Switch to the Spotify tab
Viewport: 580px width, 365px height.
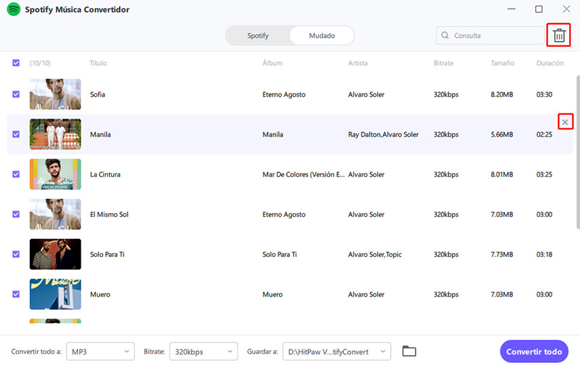coord(258,35)
